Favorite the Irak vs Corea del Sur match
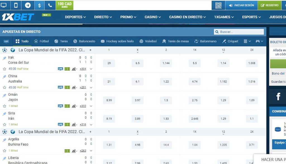Screen dimensions: 286x164 coord(4,69)
